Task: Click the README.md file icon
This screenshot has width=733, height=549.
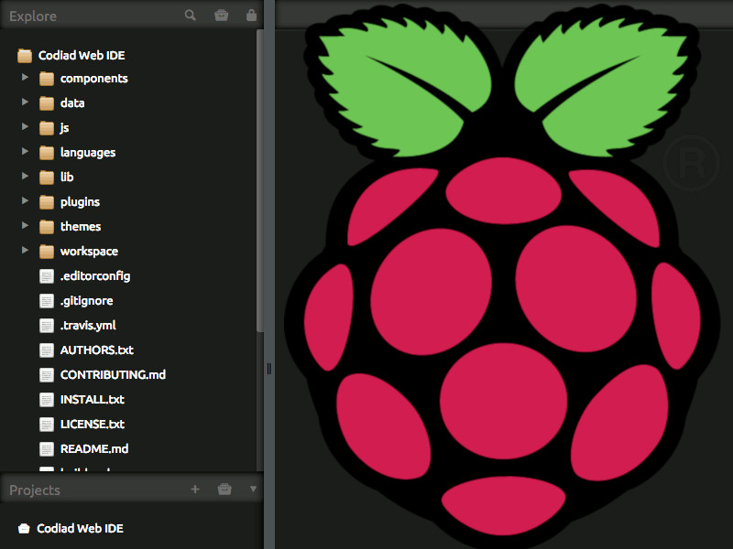Action: (x=47, y=449)
